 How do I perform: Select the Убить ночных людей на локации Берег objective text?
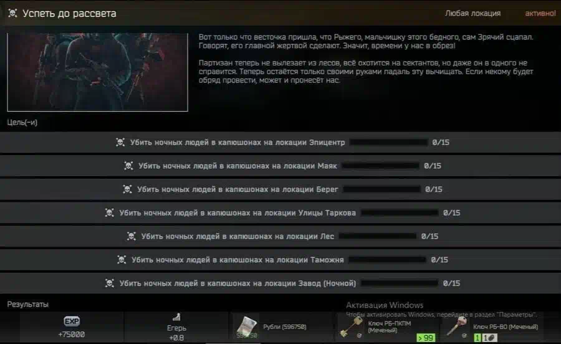(x=237, y=189)
